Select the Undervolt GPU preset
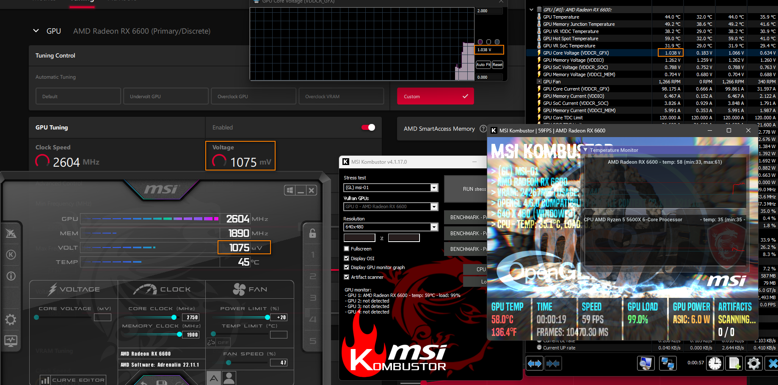Screen dimensions: 778x385 click(x=166, y=96)
